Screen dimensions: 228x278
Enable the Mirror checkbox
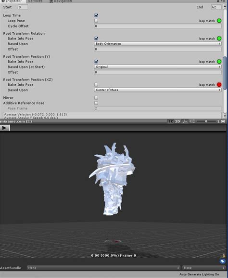(96, 98)
